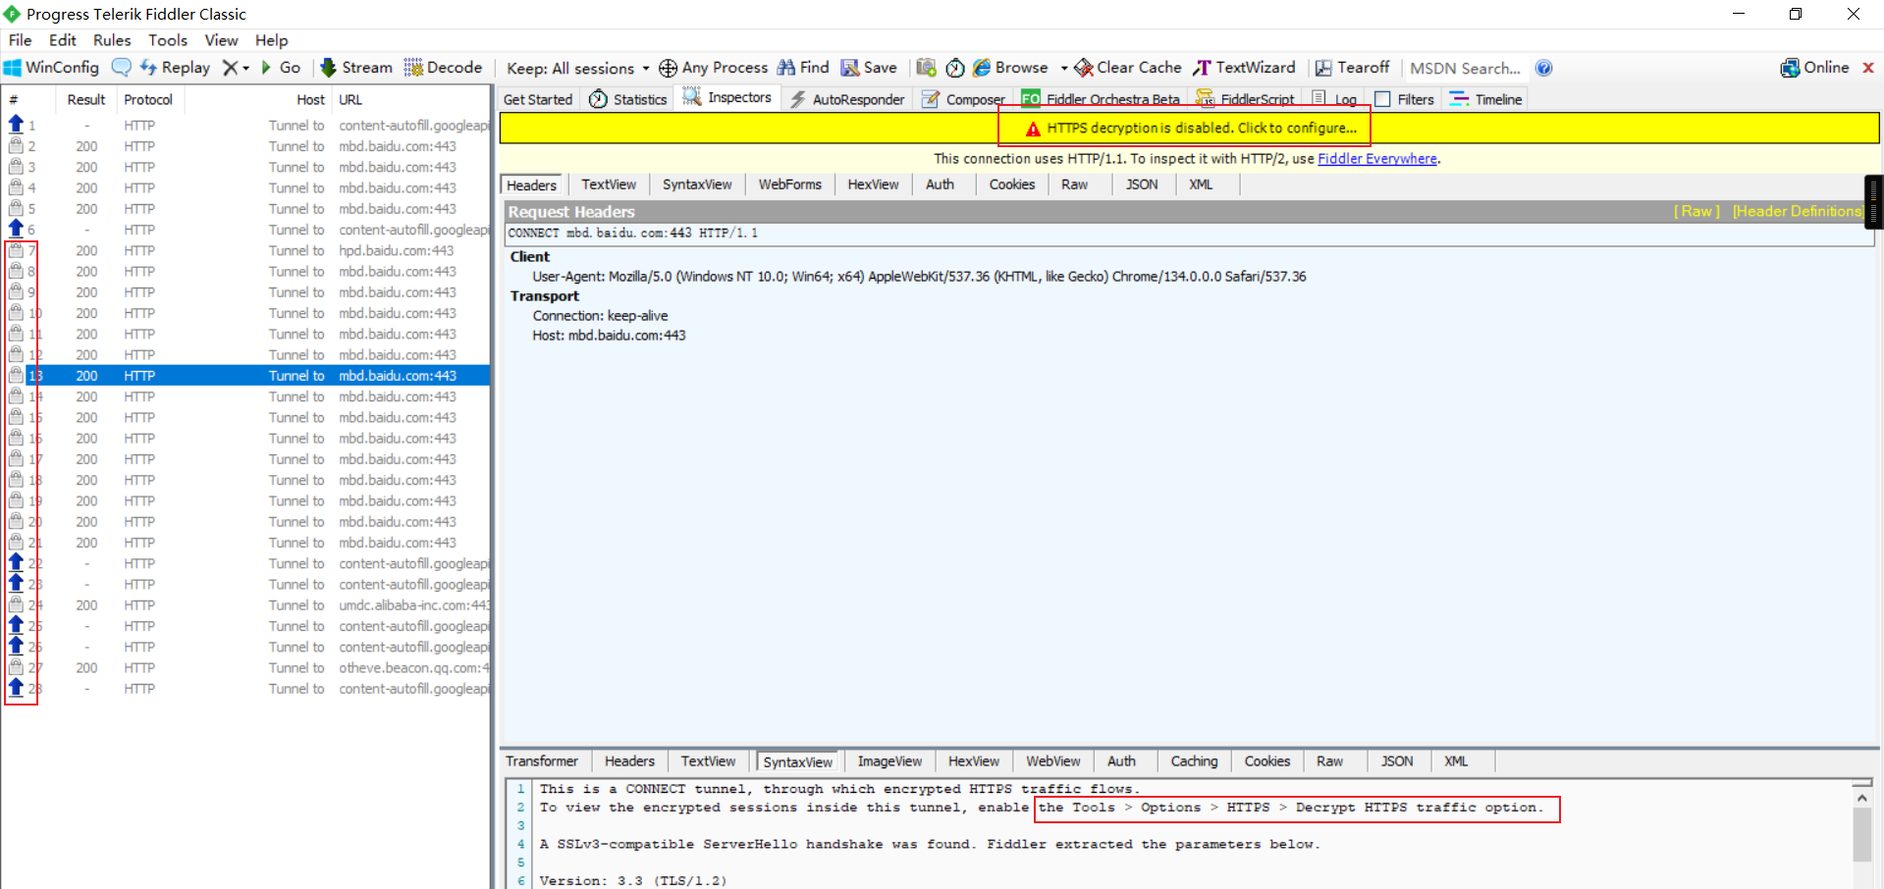Image resolution: width=1884 pixels, height=889 pixels.
Task: Select the request SyntaxView inspector tab
Action: (697, 184)
